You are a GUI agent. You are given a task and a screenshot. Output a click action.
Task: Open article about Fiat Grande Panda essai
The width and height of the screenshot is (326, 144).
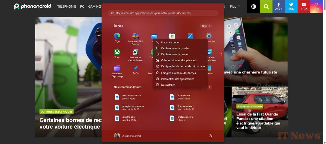click(258, 121)
